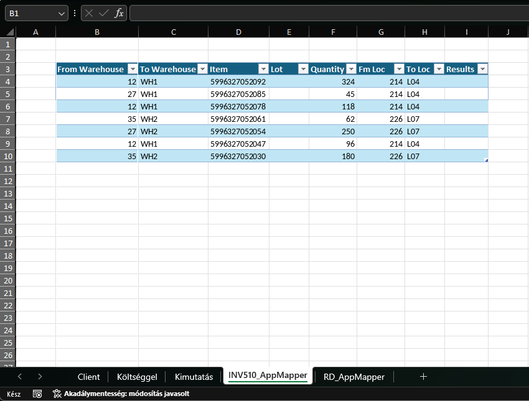Click the Item column header text
Screen dimensions: 529x401
[x=218, y=70]
